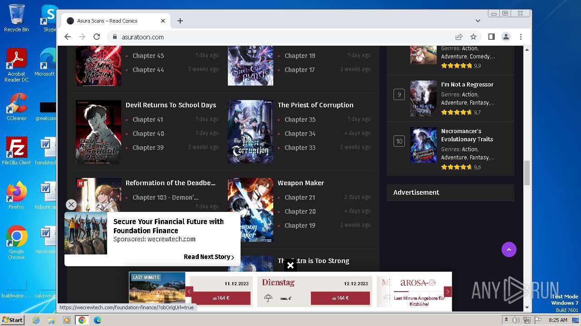Open The Extra is Too Strong title
The image size is (581, 326).
click(313, 261)
